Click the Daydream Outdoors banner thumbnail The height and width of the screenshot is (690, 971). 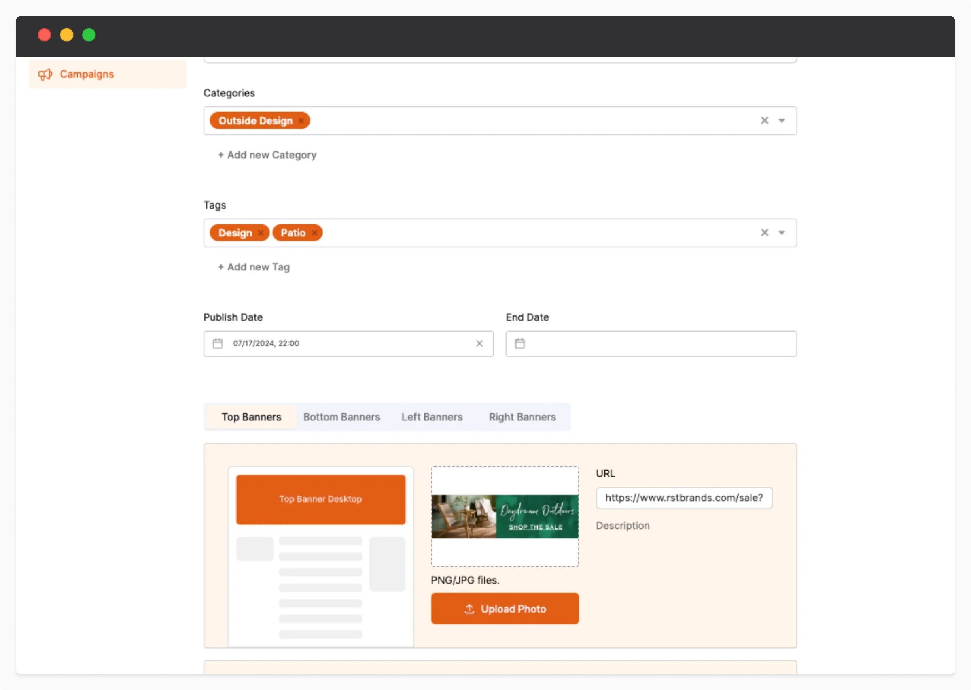[x=505, y=516]
